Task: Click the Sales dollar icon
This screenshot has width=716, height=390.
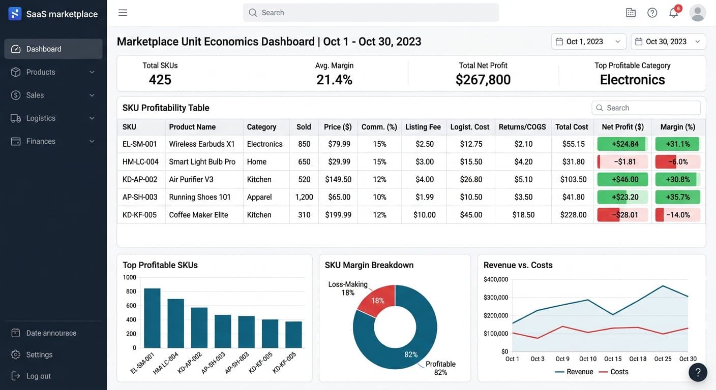Action: [x=16, y=95]
